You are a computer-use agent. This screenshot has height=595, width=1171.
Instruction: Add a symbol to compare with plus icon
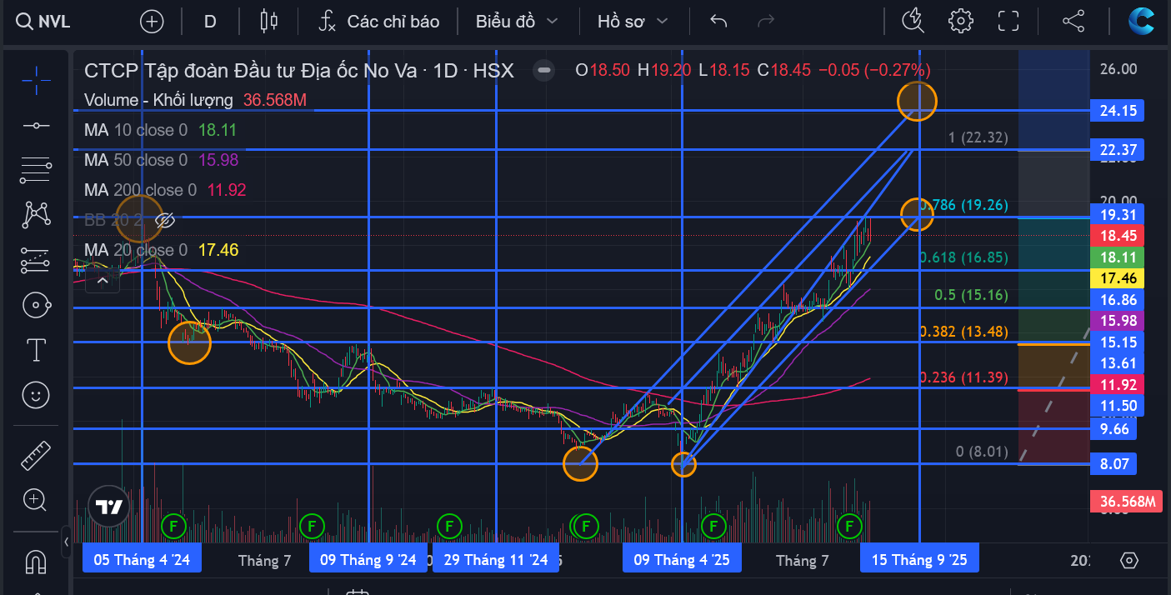(152, 22)
